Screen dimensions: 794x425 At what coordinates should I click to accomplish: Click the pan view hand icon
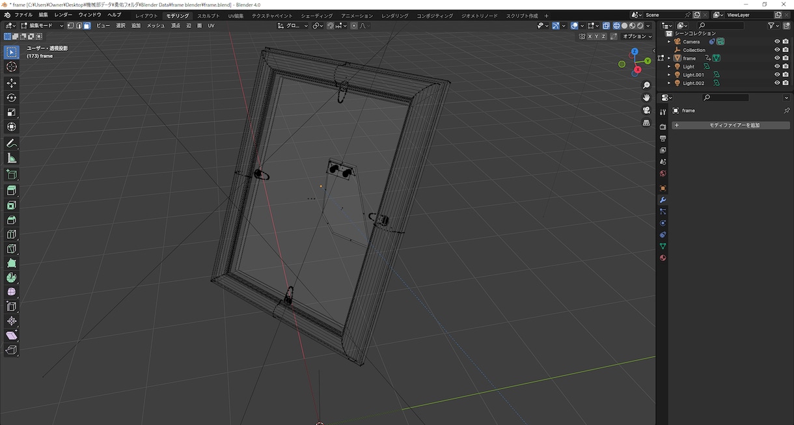pos(646,98)
